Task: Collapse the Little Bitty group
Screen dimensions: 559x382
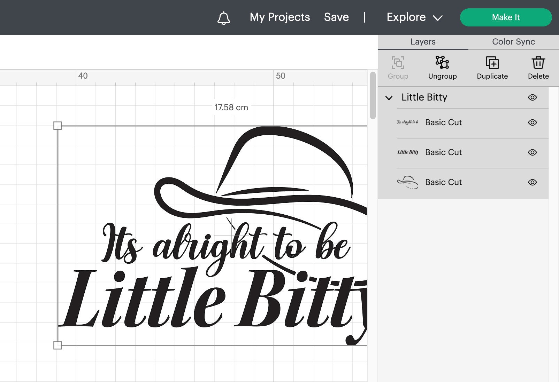Action: click(388, 98)
